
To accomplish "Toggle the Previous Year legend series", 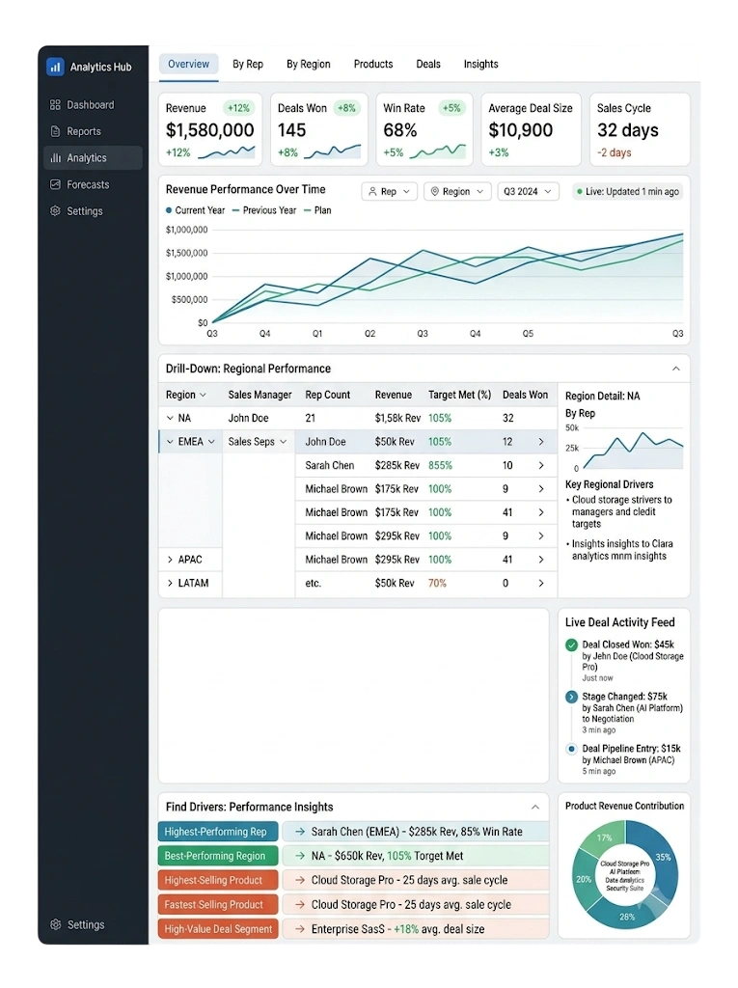I will 264,210.
